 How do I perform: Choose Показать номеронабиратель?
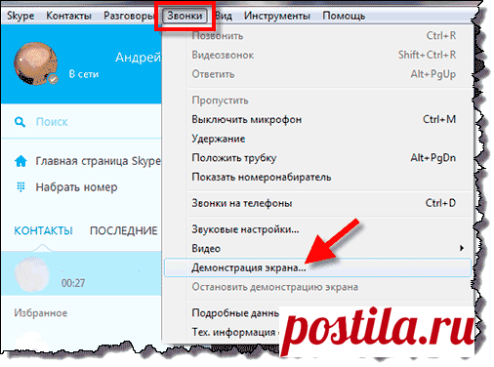click(317, 177)
